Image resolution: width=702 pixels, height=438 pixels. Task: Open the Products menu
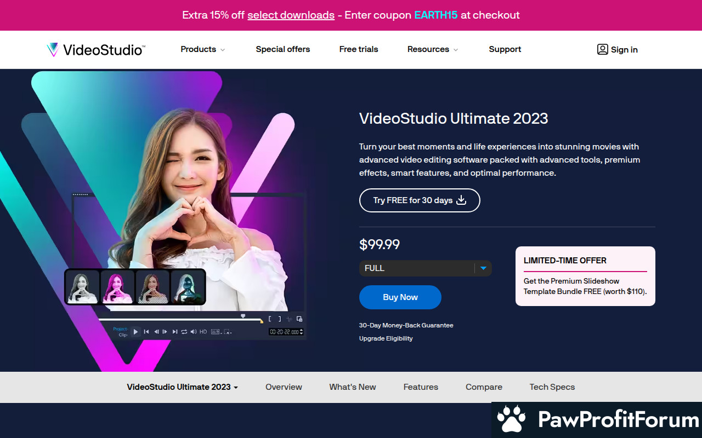pos(203,49)
